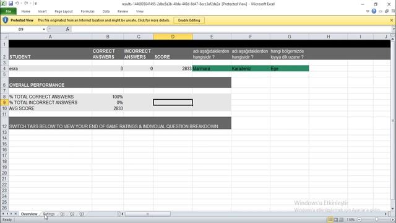Click the formula bar input area
This screenshot has width=396, height=223.
[x=231, y=29]
